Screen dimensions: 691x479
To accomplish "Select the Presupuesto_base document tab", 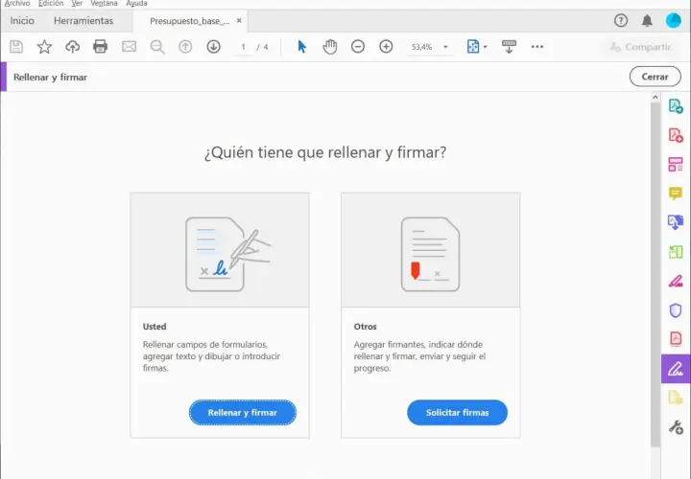I will [189, 21].
